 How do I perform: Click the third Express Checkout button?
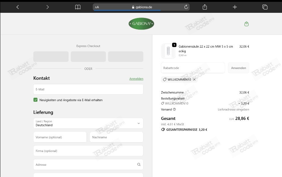(126, 56)
